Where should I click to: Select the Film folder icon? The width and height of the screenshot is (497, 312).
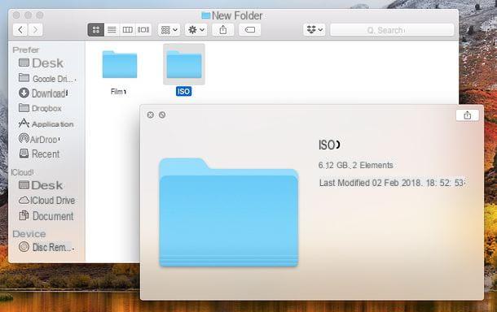tap(120, 64)
